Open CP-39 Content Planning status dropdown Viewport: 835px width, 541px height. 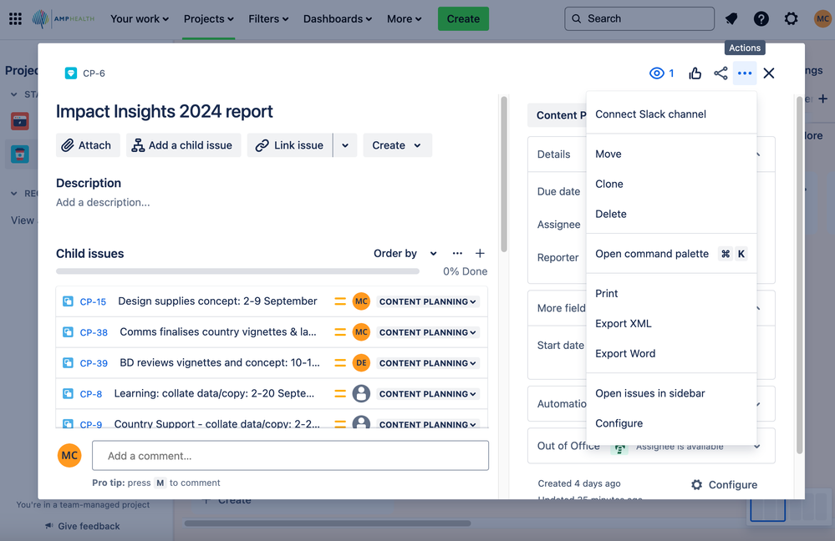(428, 363)
